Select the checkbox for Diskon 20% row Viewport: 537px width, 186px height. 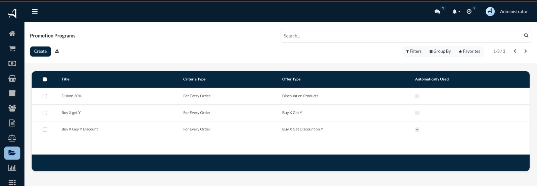click(45, 96)
